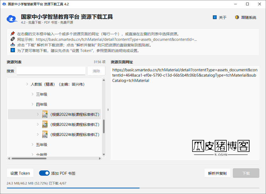Viewport: 266px width, 194px height.
Task: Click the download tray icon beside 点击下载
Action: coord(13,45)
